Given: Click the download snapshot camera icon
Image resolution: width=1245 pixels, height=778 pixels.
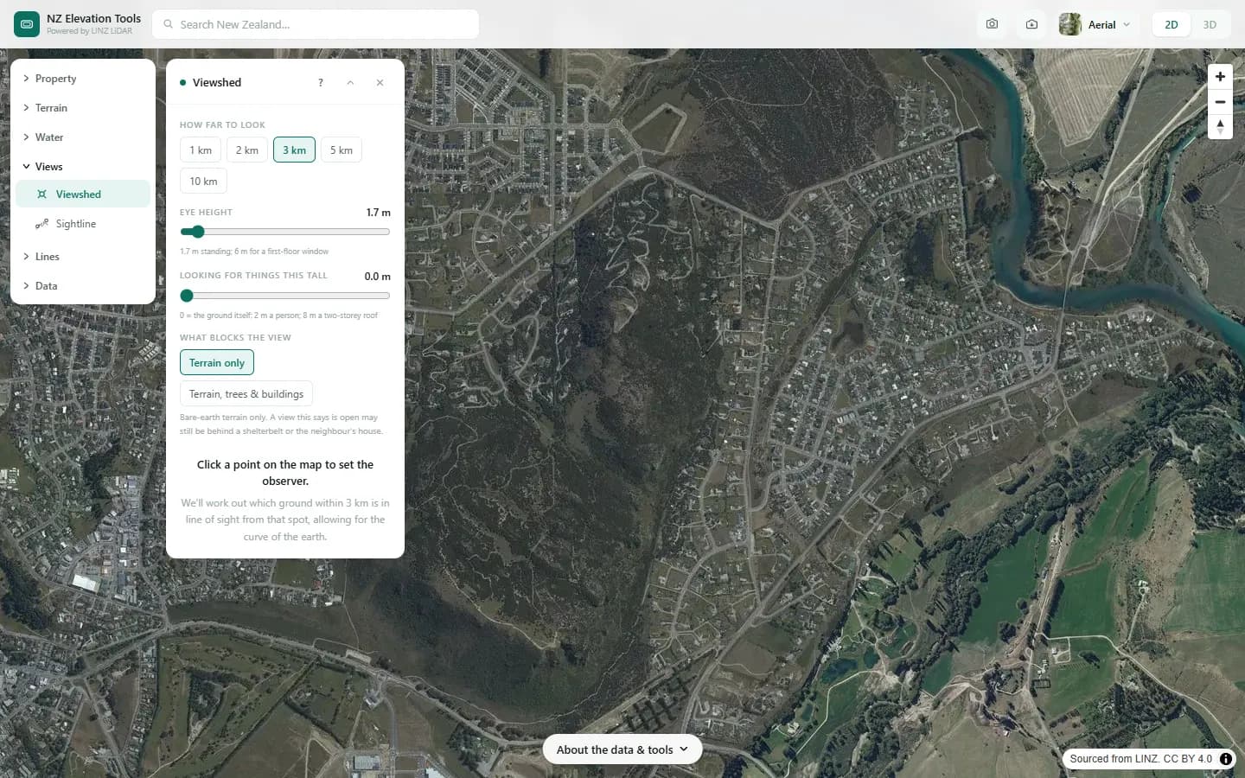Looking at the screenshot, I should tap(1031, 24).
